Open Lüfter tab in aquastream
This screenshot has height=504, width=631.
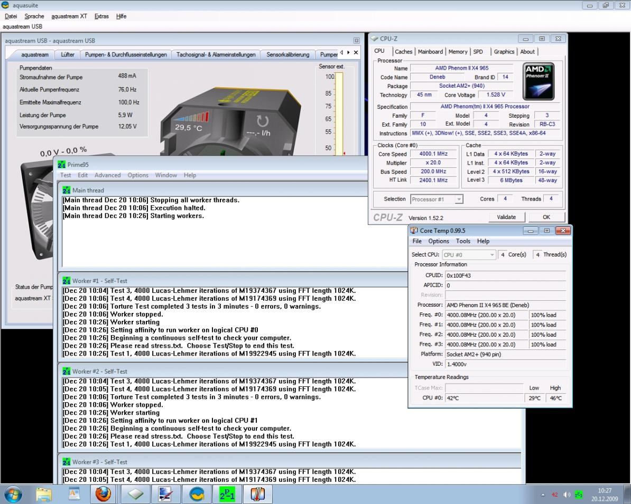[68, 54]
